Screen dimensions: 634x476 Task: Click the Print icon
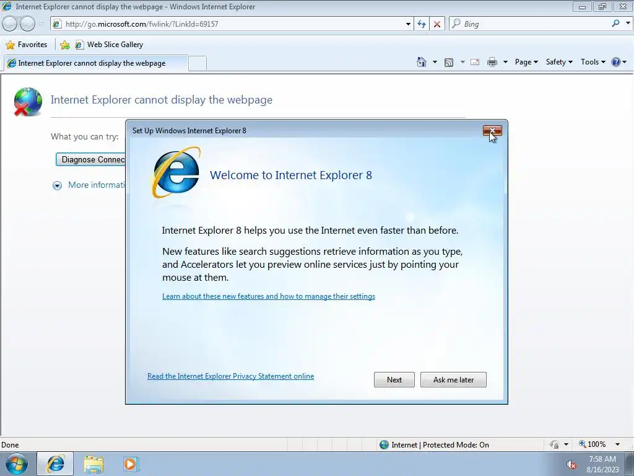(492, 62)
